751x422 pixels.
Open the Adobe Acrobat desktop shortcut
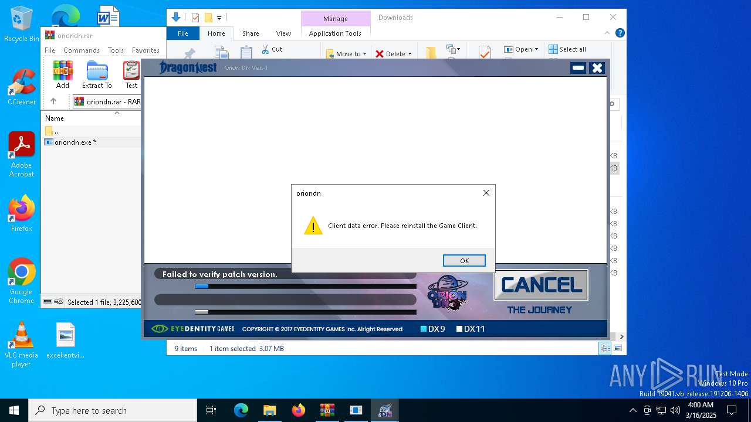tap(22, 155)
